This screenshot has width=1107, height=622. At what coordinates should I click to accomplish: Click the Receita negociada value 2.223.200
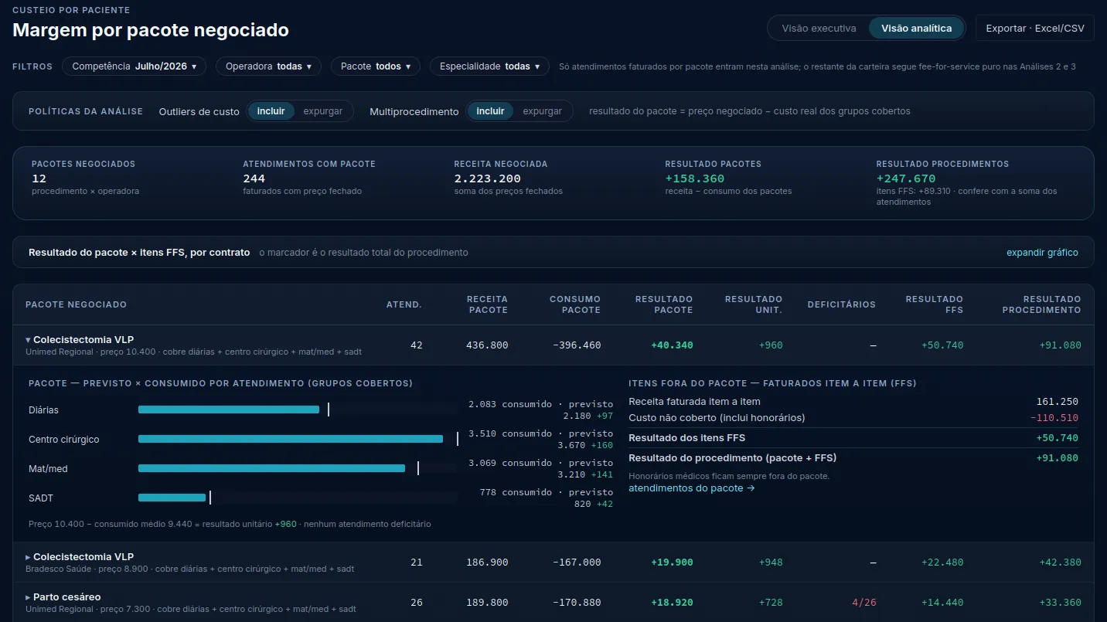pos(488,178)
